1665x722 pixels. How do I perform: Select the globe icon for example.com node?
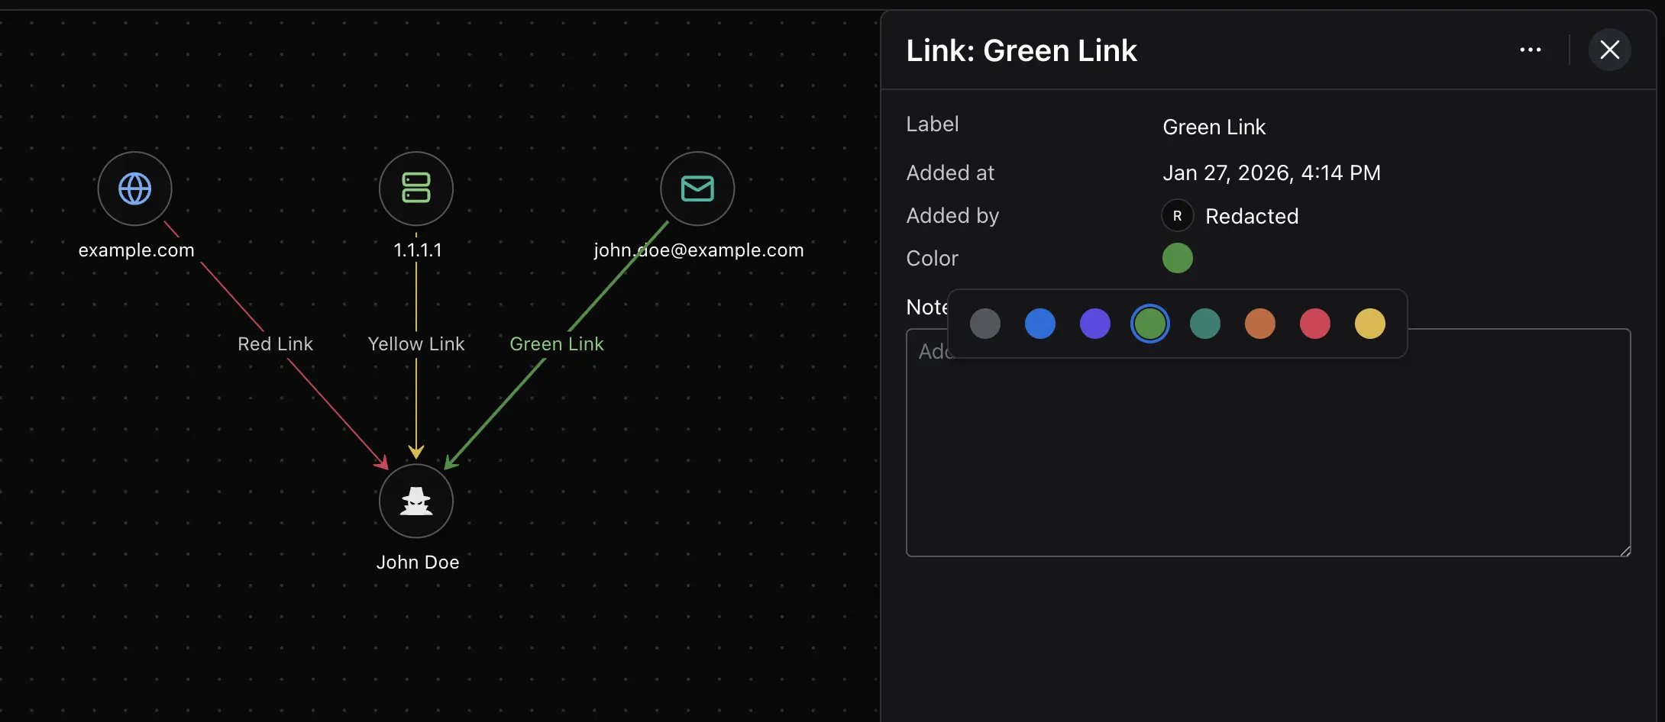(134, 189)
